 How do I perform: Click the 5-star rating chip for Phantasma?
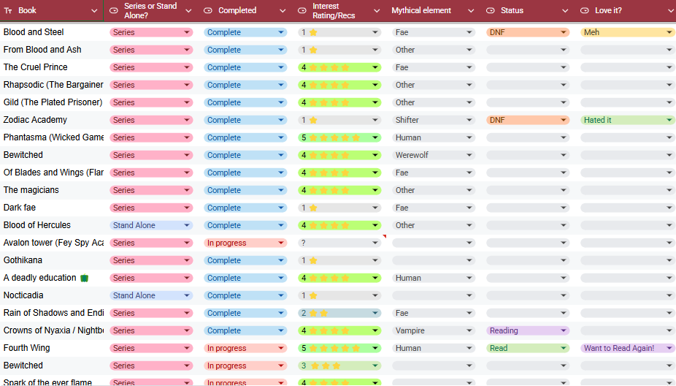339,137
